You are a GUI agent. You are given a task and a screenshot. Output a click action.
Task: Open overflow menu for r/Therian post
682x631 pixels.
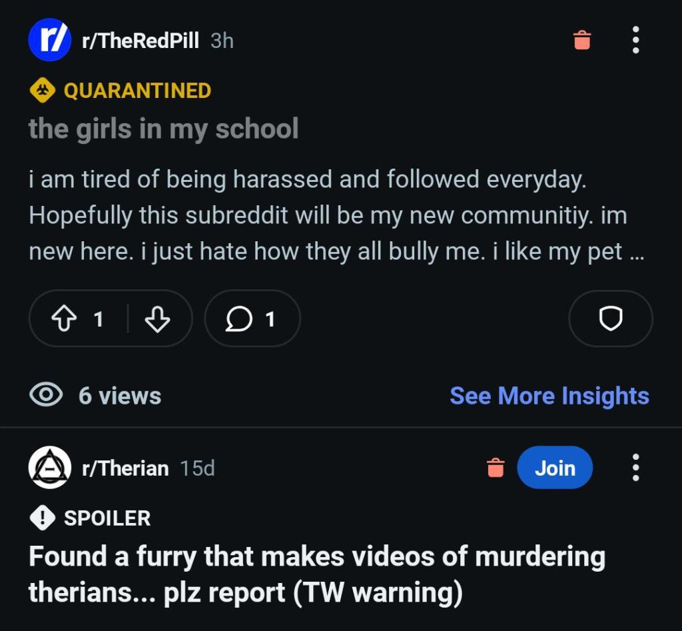click(x=635, y=468)
